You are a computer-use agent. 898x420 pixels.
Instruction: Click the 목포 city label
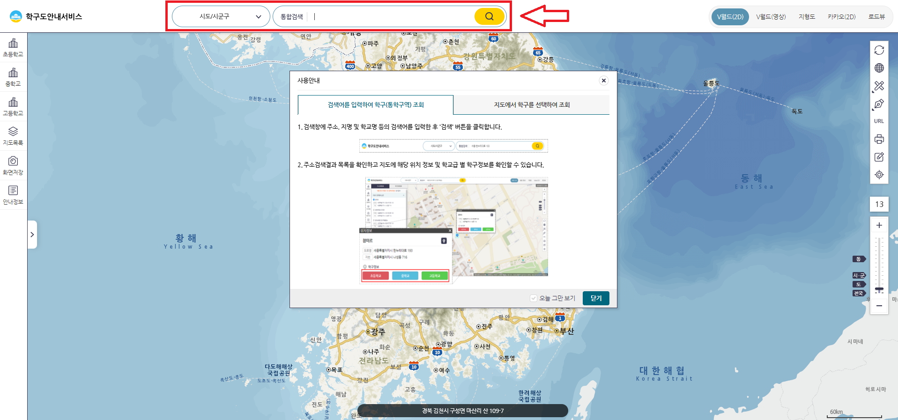tap(337, 369)
